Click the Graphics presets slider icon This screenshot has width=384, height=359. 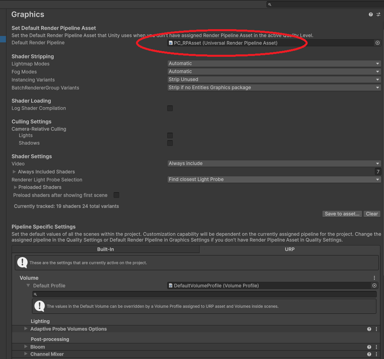378,14
